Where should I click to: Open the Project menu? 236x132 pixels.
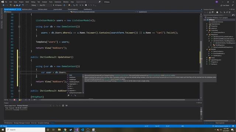[x=21, y=2]
